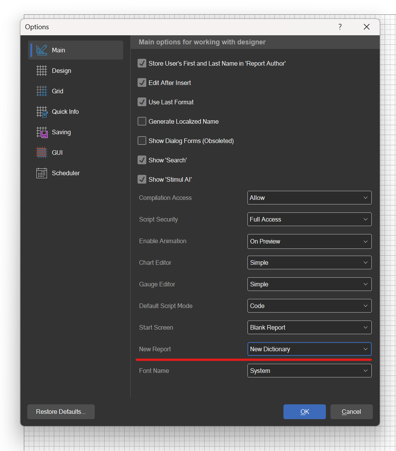This screenshot has width=396, height=451.
Task: Go to the Quick Info tab label
Action: coord(65,112)
